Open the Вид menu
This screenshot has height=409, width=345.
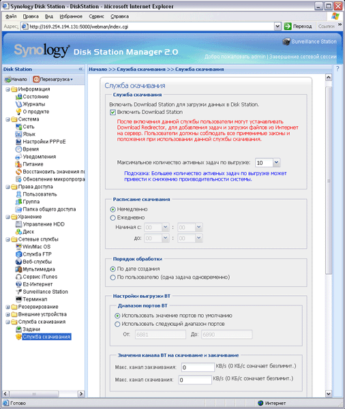pos(49,16)
